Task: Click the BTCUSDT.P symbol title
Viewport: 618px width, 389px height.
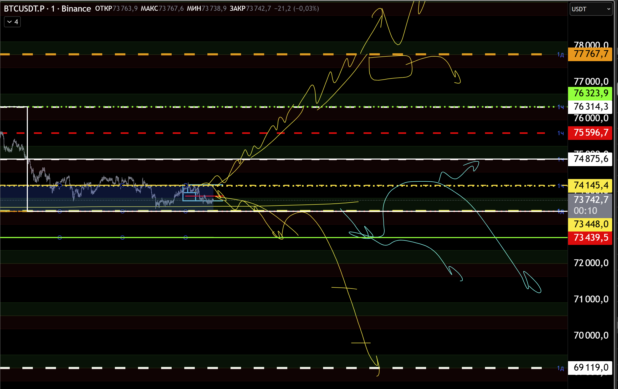Action: tap(24, 9)
